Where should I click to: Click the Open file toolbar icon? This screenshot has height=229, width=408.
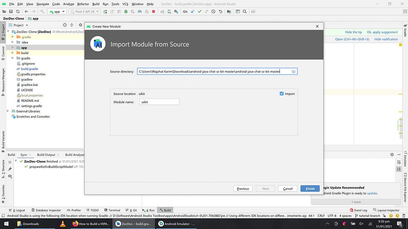pyautogui.click(x=4, y=12)
